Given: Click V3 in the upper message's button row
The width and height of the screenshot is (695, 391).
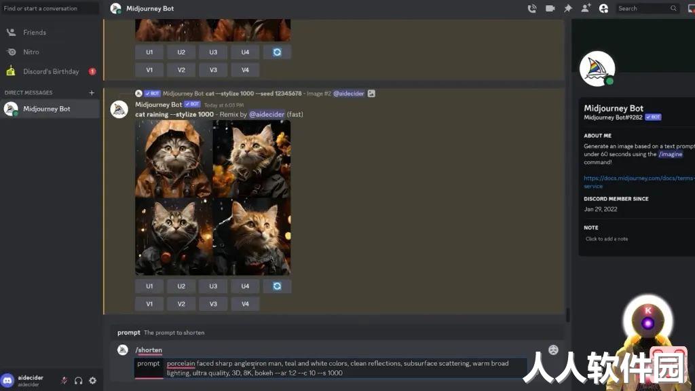Looking at the screenshot, I should pos(213,70).
